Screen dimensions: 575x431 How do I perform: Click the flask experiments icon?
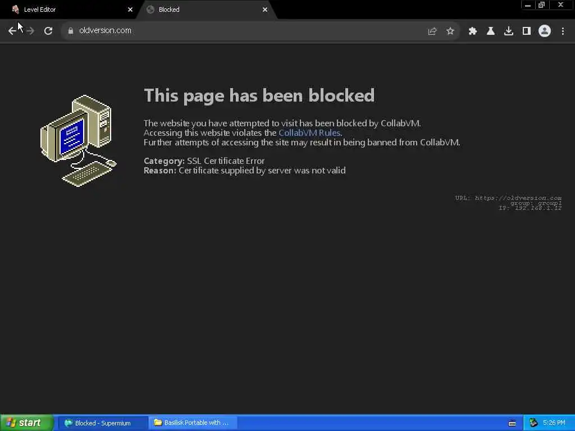tap(491, 31)
